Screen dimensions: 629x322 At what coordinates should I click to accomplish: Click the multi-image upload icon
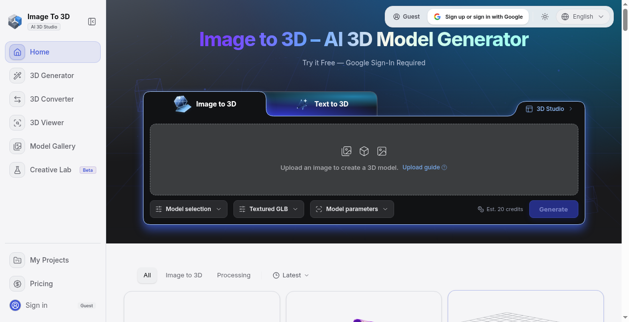click(x=346, y=151)
